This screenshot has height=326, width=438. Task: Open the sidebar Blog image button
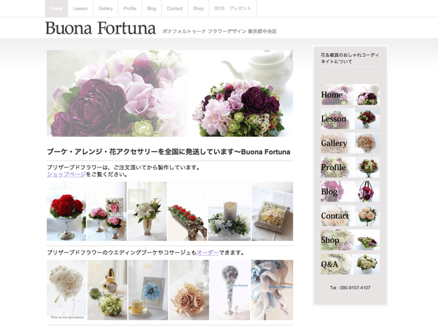[x=350, y=192]
